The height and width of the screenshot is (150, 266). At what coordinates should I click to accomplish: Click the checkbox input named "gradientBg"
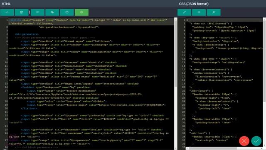pos(92,115)
